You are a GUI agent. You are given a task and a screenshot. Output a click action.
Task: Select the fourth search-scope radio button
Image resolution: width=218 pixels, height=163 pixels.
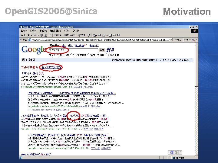(106, 55)
